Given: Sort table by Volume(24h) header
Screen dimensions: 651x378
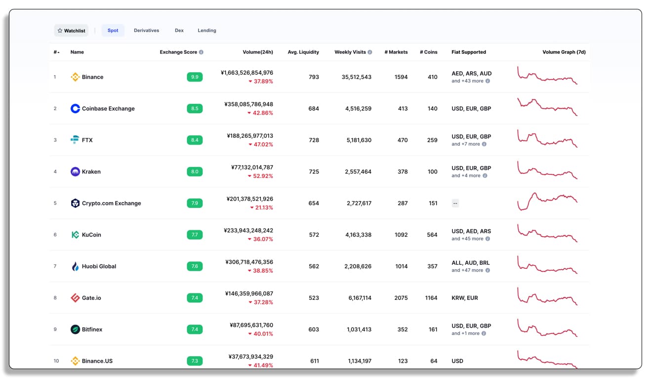Looking at the screenshot, I should (258, 52).
